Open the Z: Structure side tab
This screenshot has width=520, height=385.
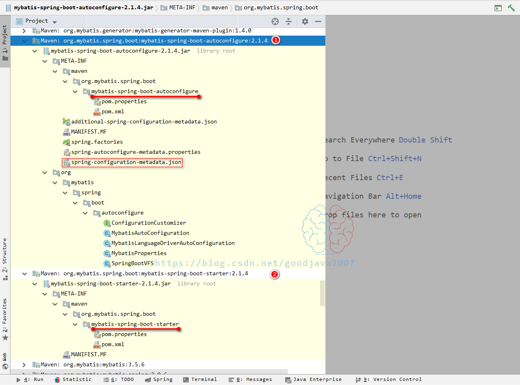(x=5, y=259)
